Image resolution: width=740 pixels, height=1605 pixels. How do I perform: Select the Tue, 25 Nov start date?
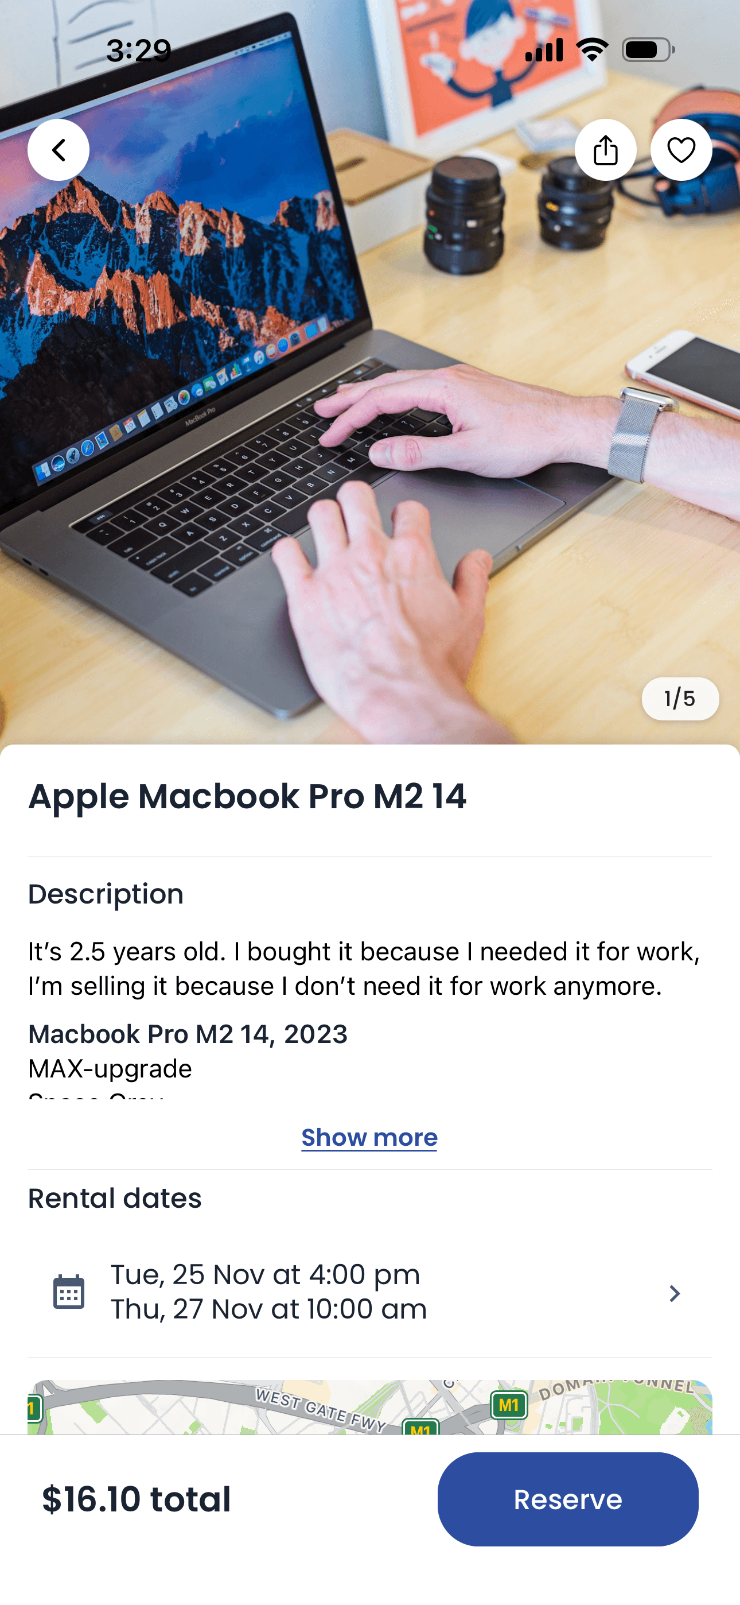(266, 1274)
